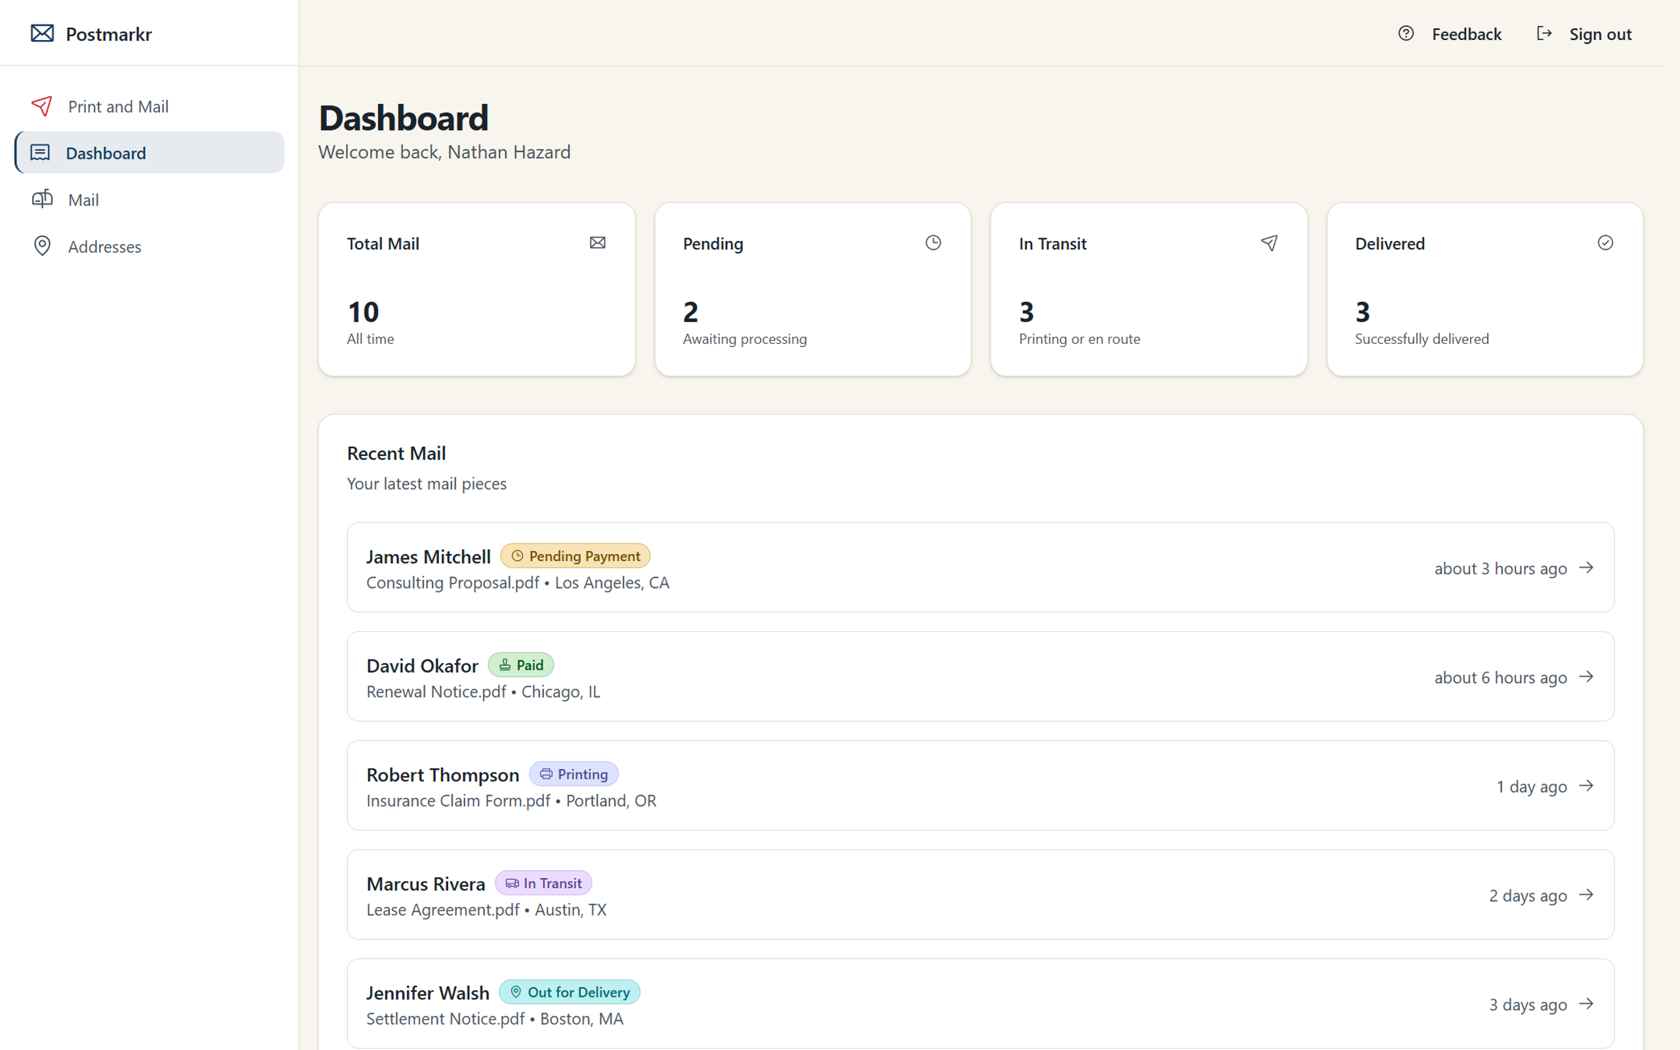
Task: Open James Mitchell mail via arrow icon
Action: (x=1586, y=568)
